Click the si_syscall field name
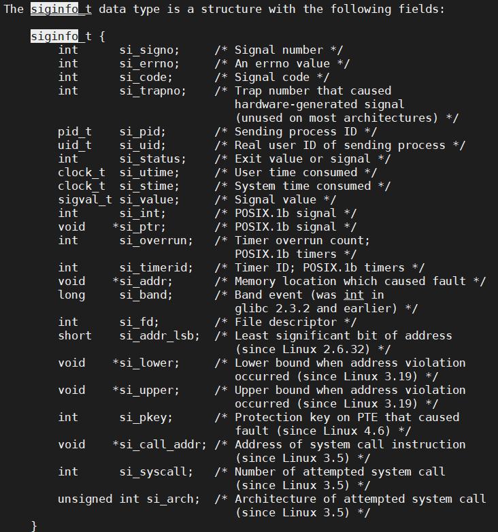Image resolution: width=498 pixels, height=532 pixels. [x=156, y=471]
